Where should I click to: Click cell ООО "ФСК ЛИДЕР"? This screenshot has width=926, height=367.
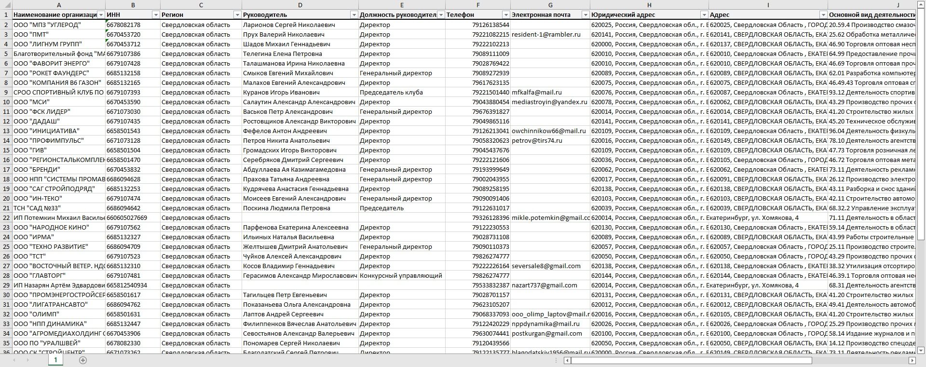click(58, 111)
